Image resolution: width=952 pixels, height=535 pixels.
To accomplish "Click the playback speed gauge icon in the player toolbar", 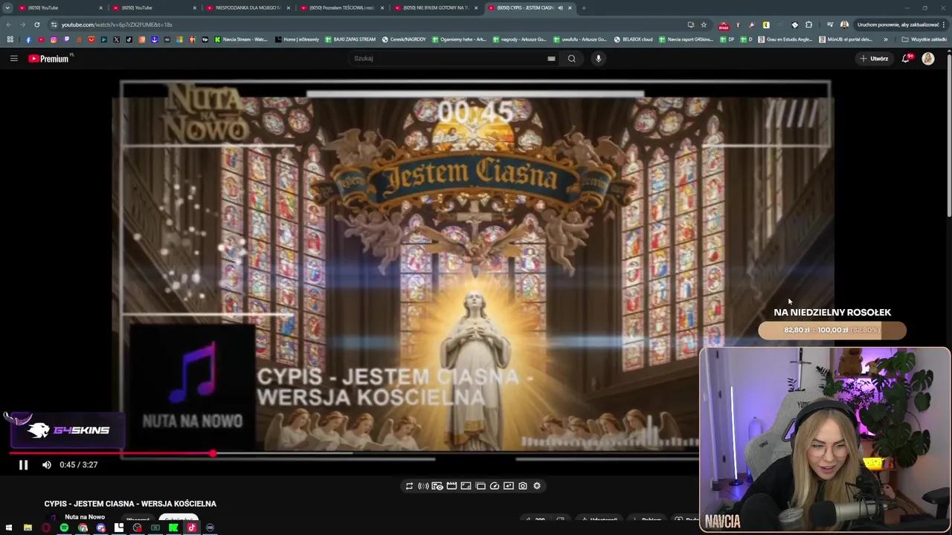I will pyautogui.click(x=495, y=486).
